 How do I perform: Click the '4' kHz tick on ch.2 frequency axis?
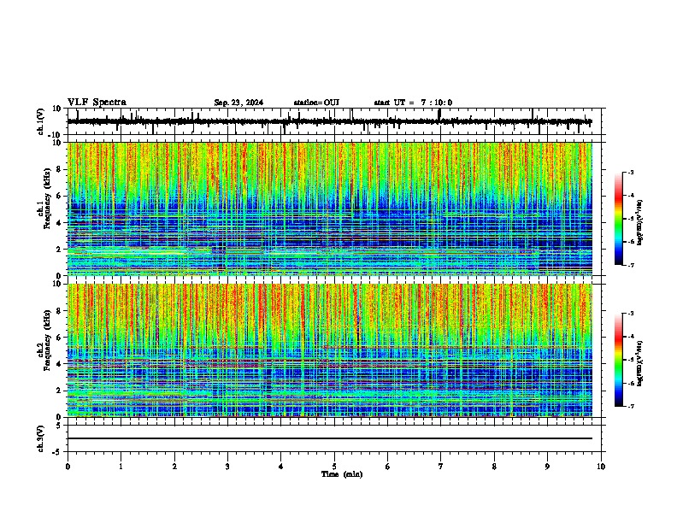tap(59, 364)
